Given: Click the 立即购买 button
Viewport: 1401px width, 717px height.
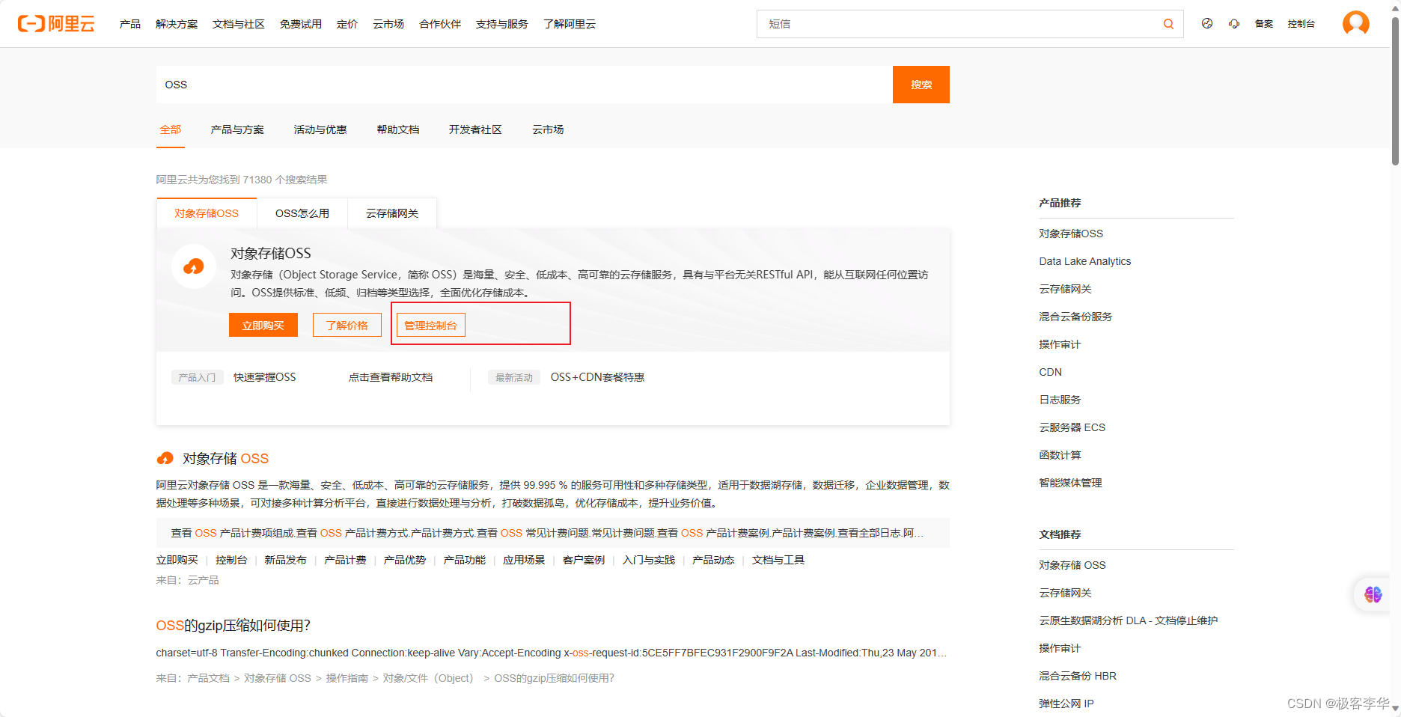Looking at the screenshot, I should 263,325.
